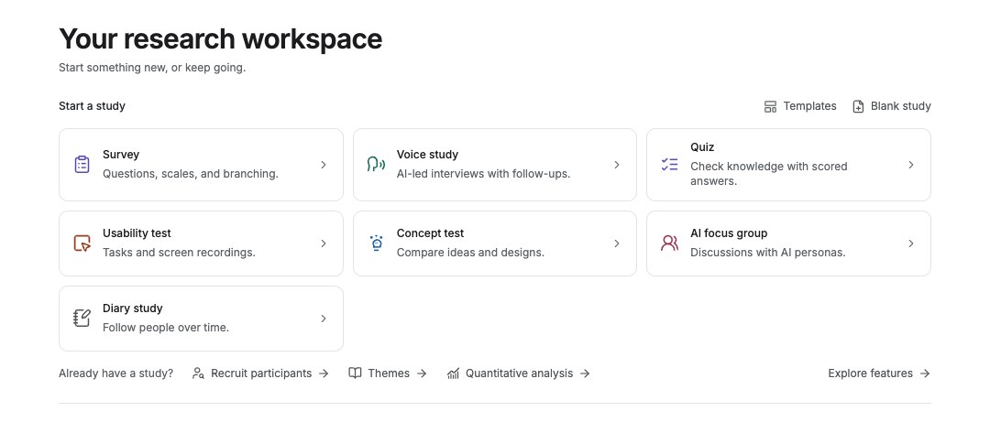
Task: Click the Quiz checklist icon
Action: 669,165
